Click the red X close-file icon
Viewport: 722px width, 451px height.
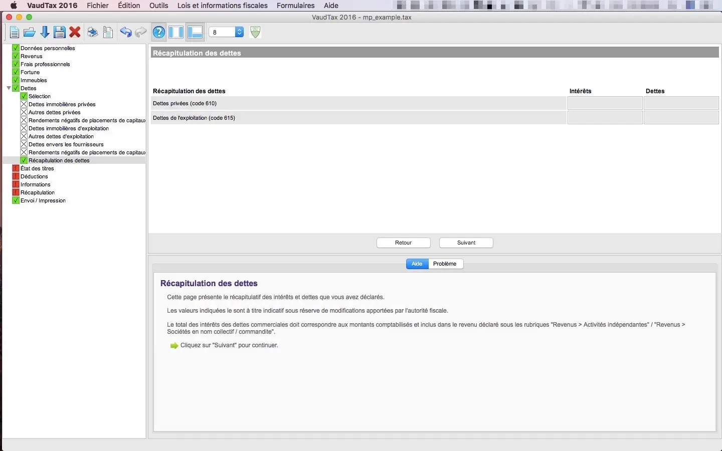[75, 33]
